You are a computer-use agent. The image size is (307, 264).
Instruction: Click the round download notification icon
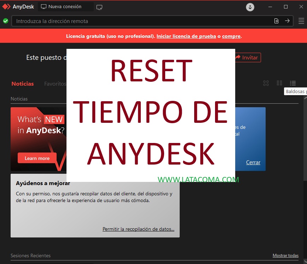pos(250,7)
